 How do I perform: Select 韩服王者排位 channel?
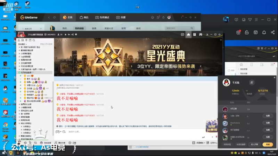26,136
